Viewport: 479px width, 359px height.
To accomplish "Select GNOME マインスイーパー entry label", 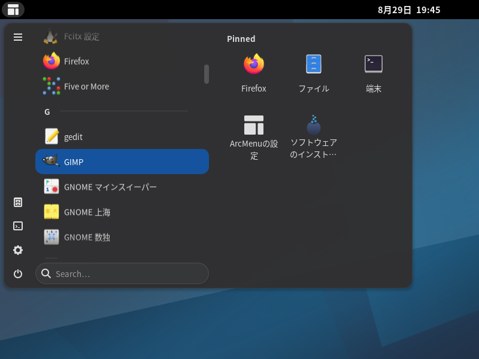I will point(110,187).
